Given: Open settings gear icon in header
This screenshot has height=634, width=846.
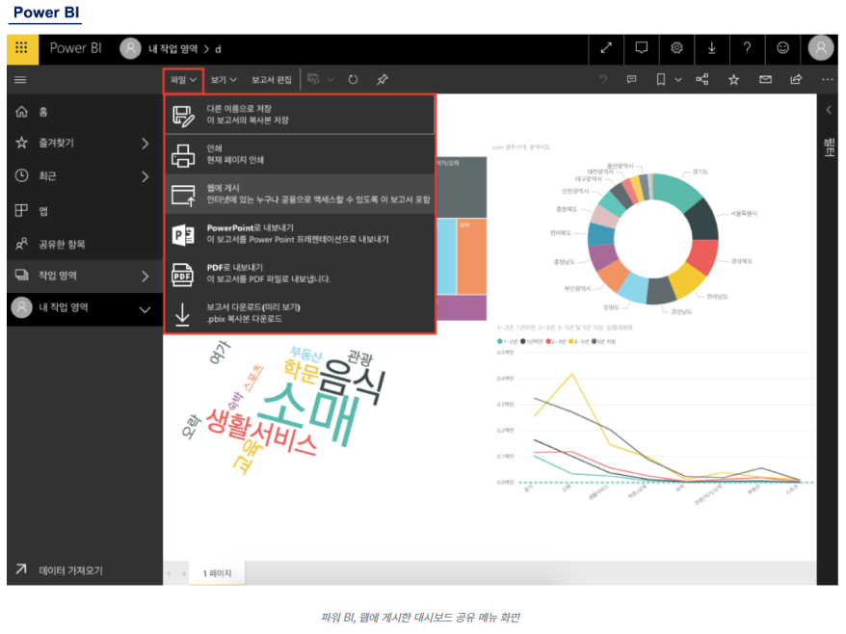Looking at the screenshot, I should pos(676,48).
